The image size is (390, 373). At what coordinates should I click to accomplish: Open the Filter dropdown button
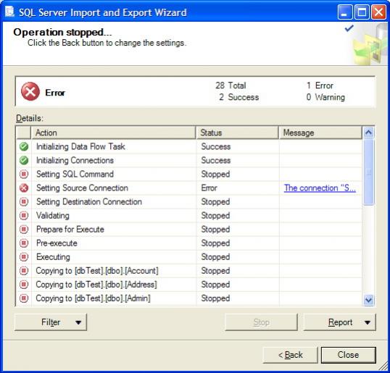coord(51,322)
